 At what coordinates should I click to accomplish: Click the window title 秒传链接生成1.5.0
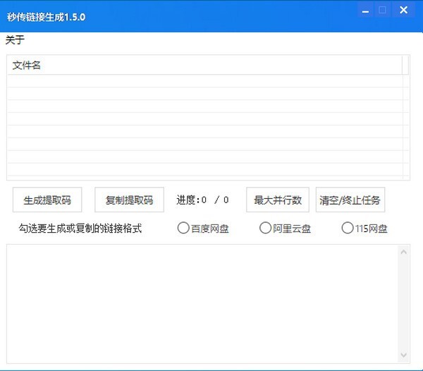click(x=46, y=17)
